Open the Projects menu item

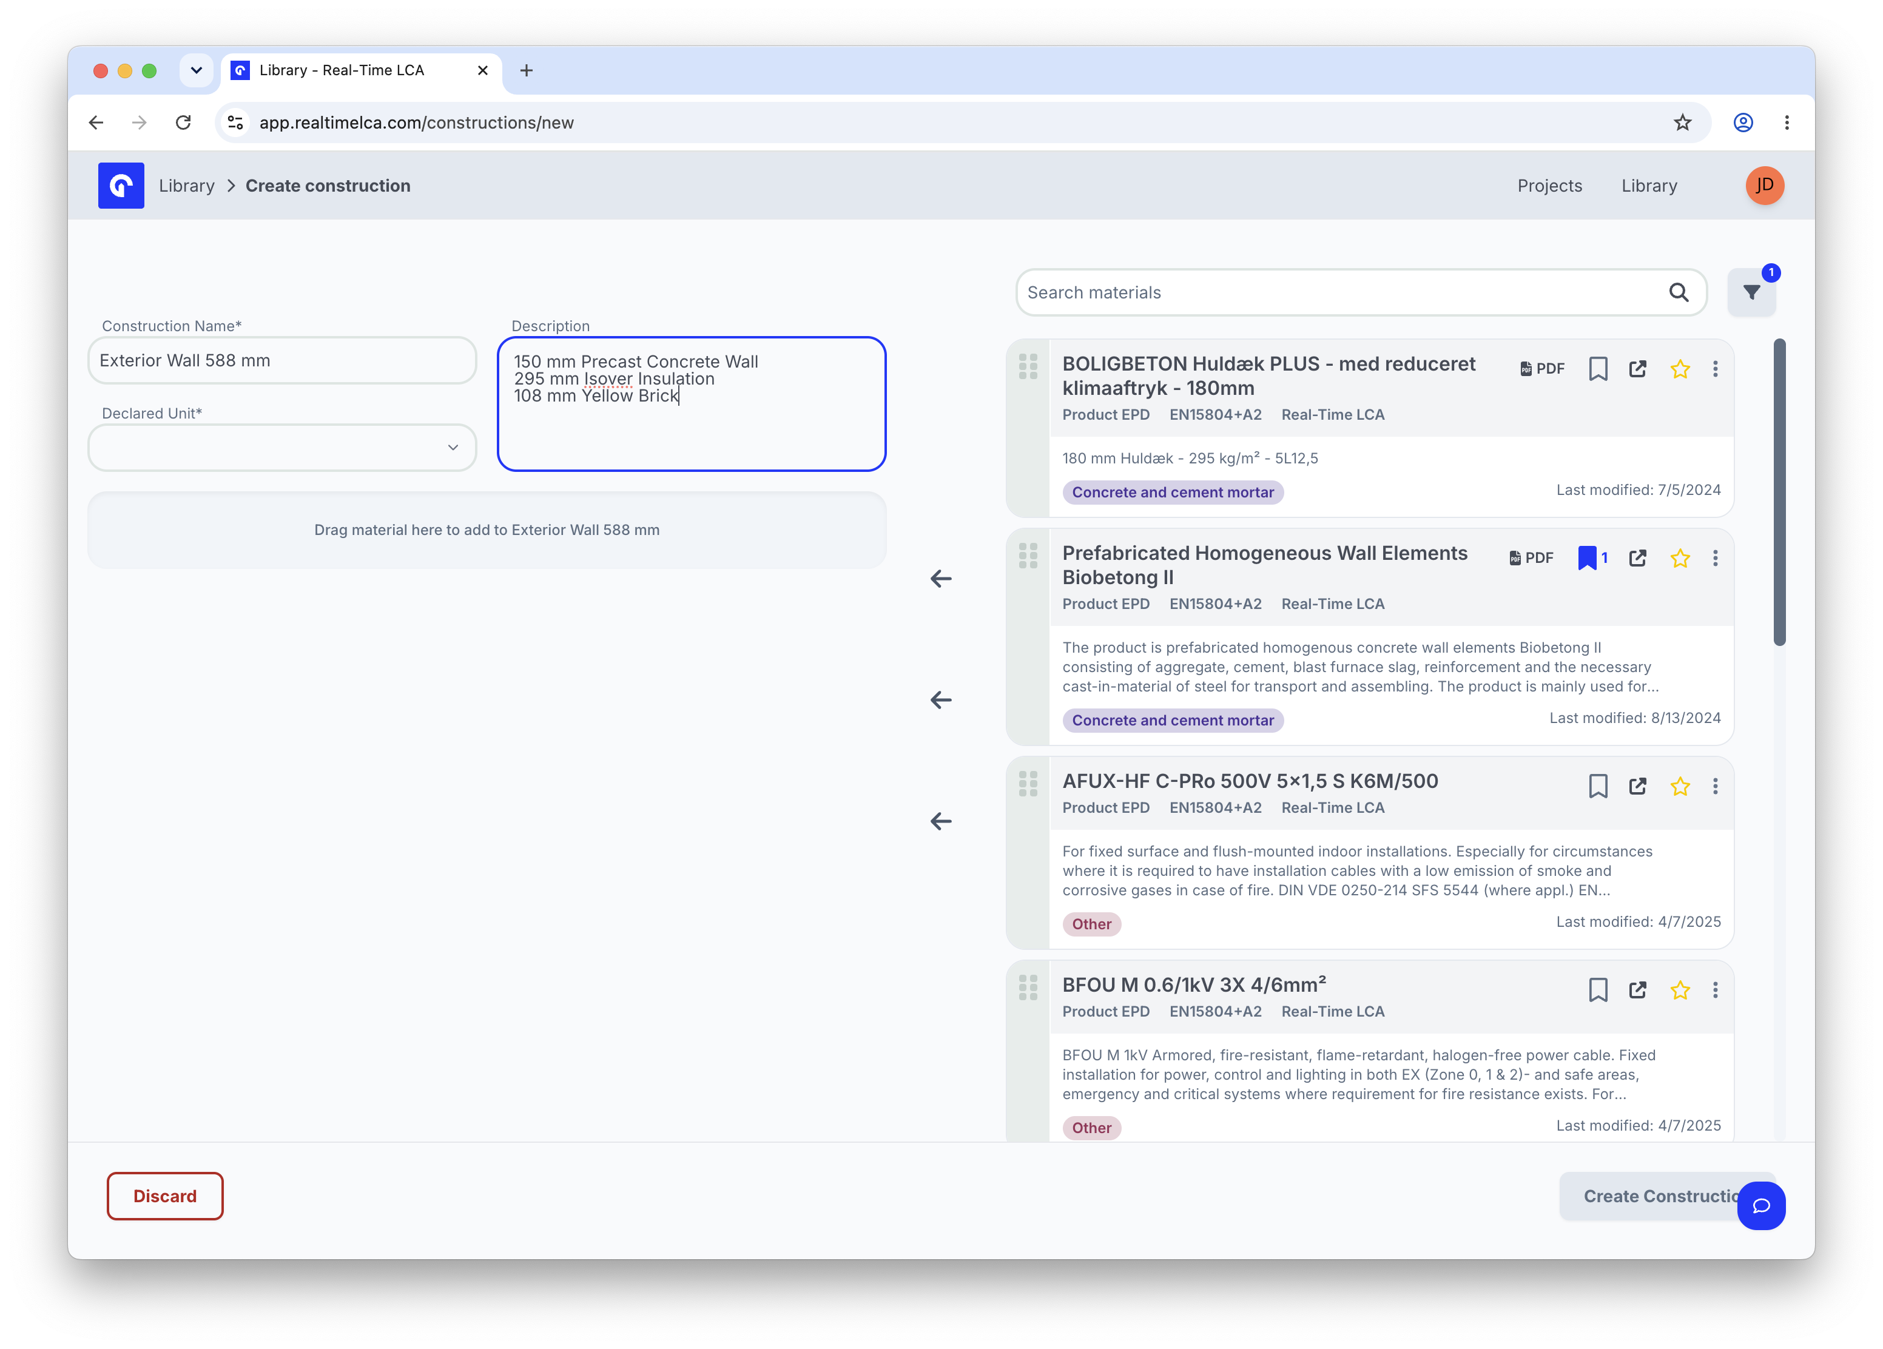(1549, 186)
